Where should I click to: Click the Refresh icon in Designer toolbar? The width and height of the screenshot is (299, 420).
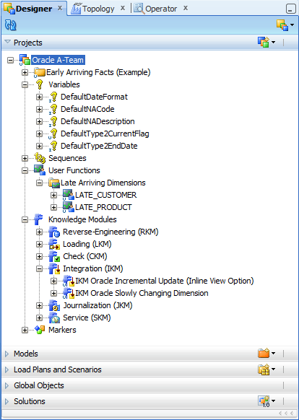click(x=10, y=25)
